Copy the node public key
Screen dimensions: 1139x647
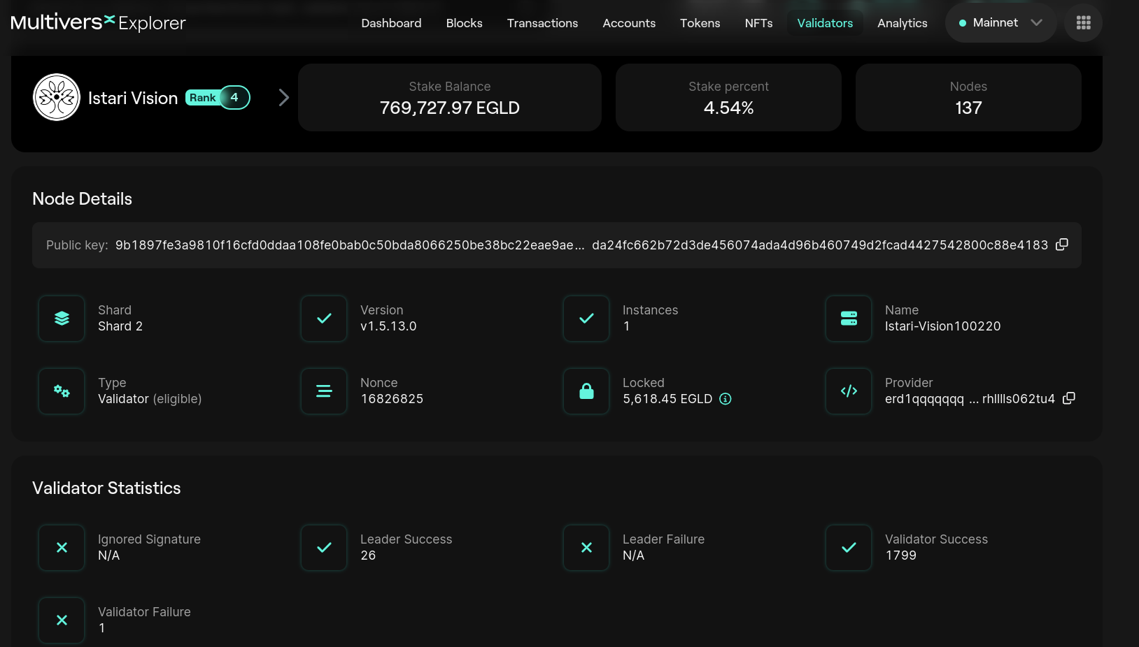[x=1061, y=245]
